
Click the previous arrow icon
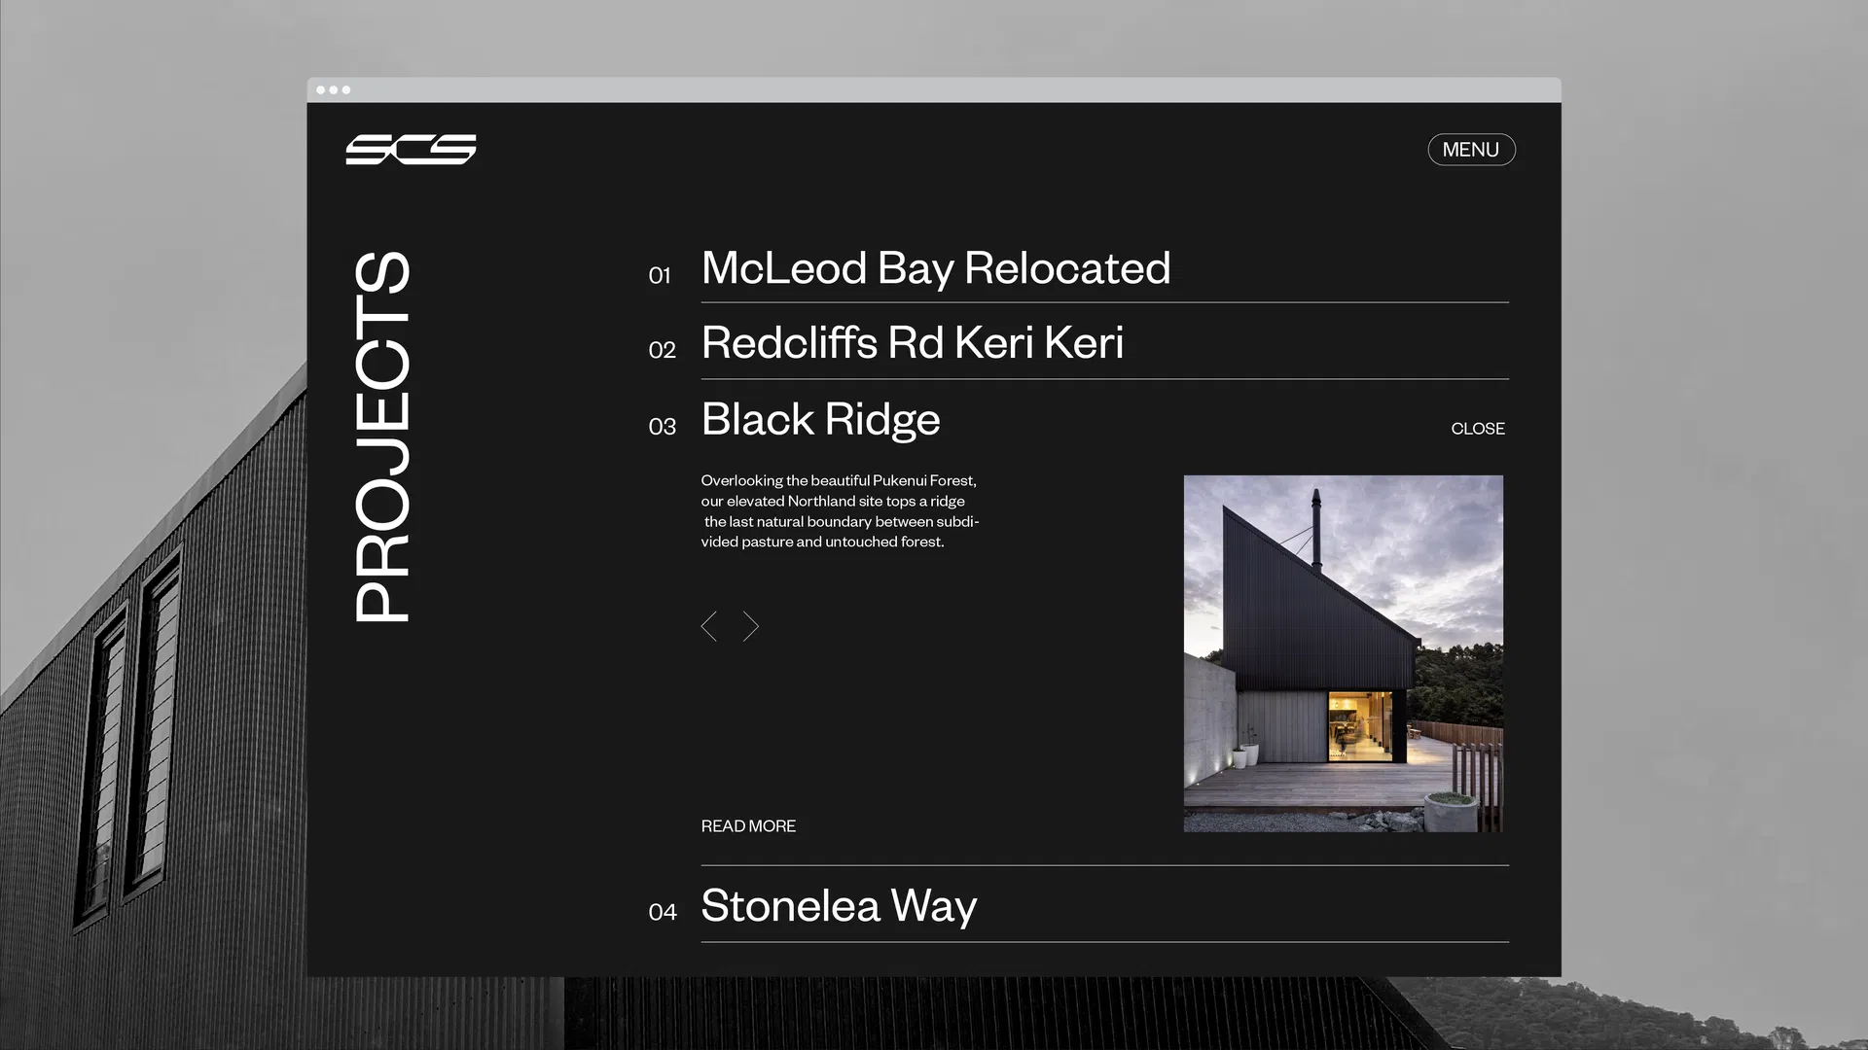click(709, 626)
